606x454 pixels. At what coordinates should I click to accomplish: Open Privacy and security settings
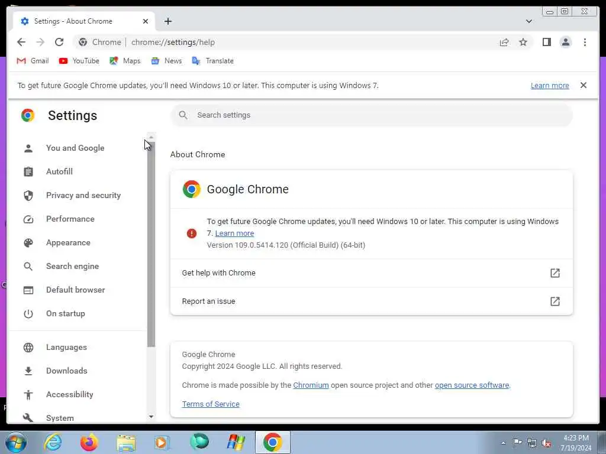(83, 195)
